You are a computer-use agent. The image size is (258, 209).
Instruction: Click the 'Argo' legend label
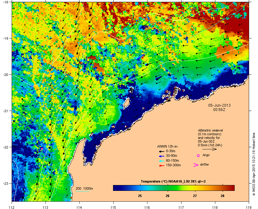coord(206,155)
